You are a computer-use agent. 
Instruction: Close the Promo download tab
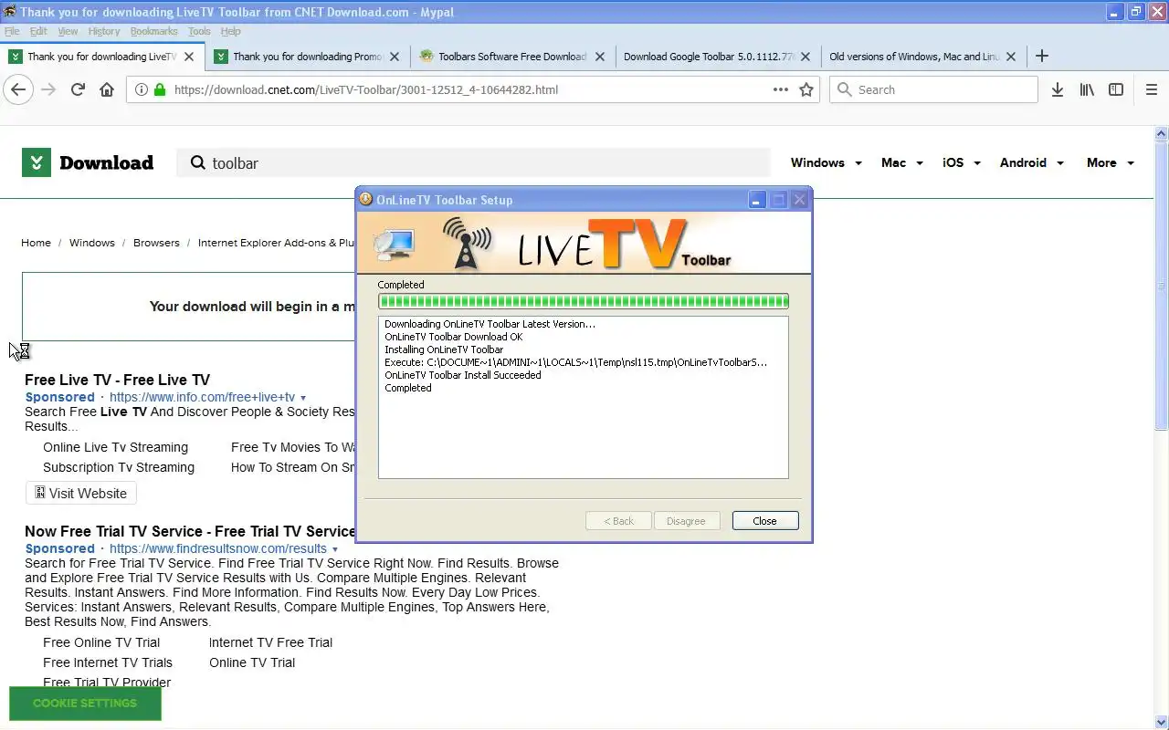click(x=395, y=56)
